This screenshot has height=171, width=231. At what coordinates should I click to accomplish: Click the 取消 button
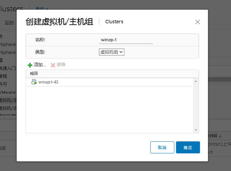pyautogui.click(x=162, y=147)
